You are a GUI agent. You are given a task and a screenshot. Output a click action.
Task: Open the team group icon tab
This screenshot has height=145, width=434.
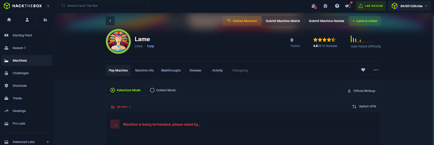tap(45, 20)
